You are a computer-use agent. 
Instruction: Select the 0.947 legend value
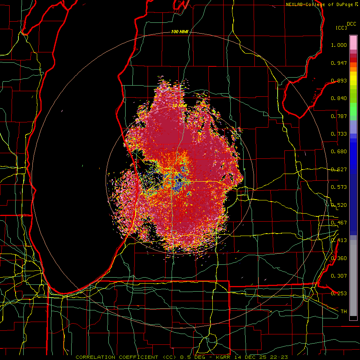(339, 63)
